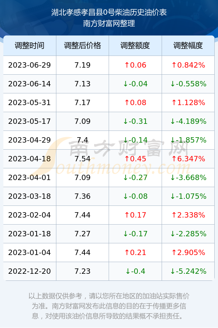Click the ↑2.338% percentage cell

[x=188, y=215]
